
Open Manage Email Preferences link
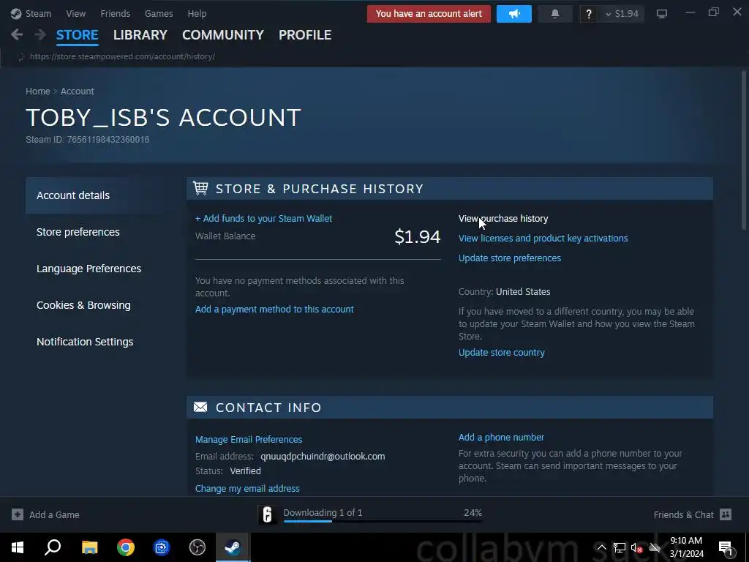coord(249,439)
